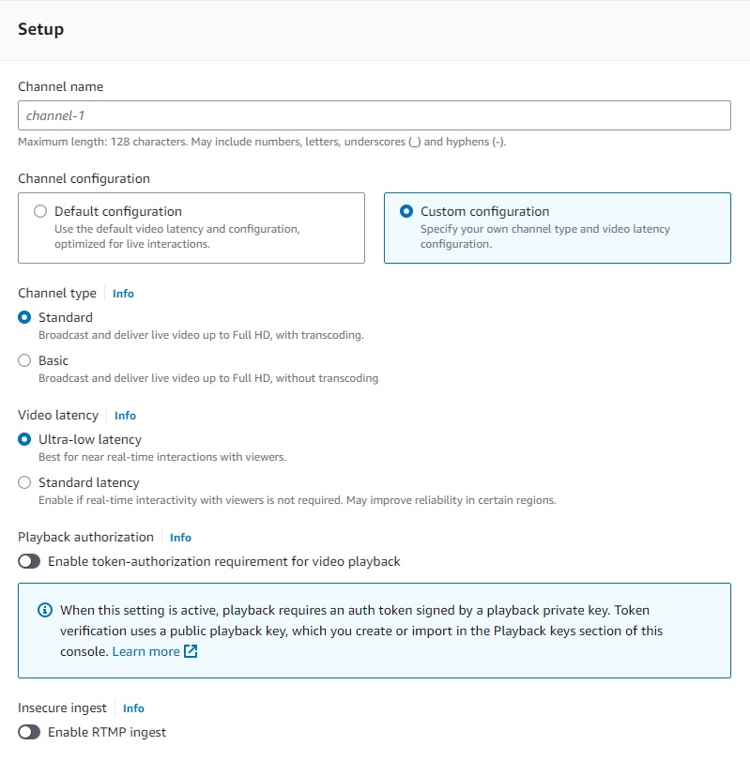
Task: Open the Playback authorization Info link
Action: coord(180,537)
